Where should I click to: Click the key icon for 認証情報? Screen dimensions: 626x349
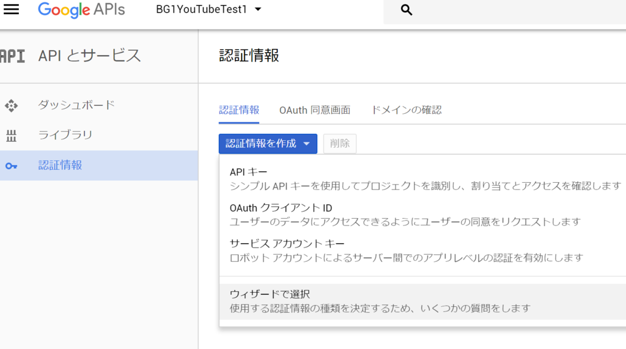click(11, 166)
